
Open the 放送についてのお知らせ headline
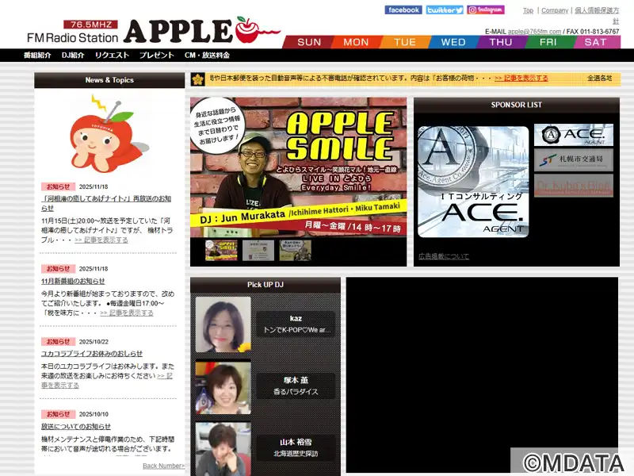pyautogui.click(x=76, y=427)
